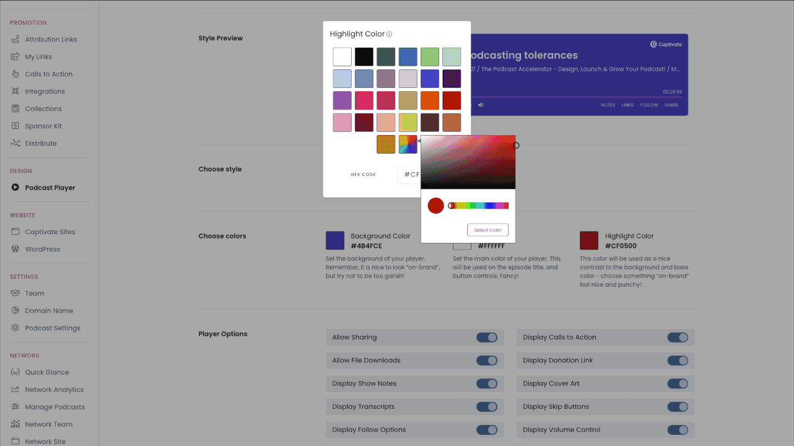This screenshot has height=446, width=794.
Task: Select the Captivate Sites icon
Action: [14, 231]
